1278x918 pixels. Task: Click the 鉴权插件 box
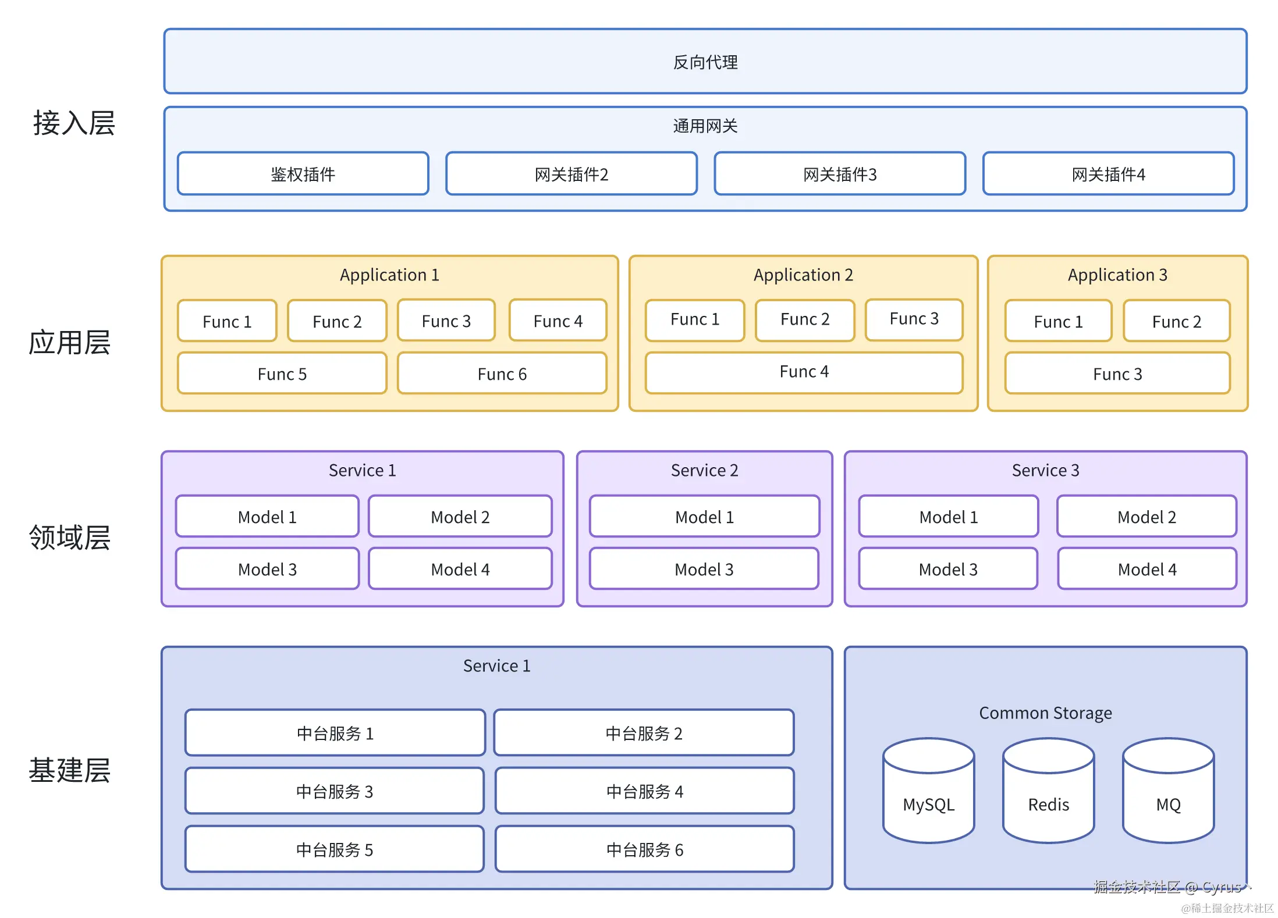(x=303, y=174)
